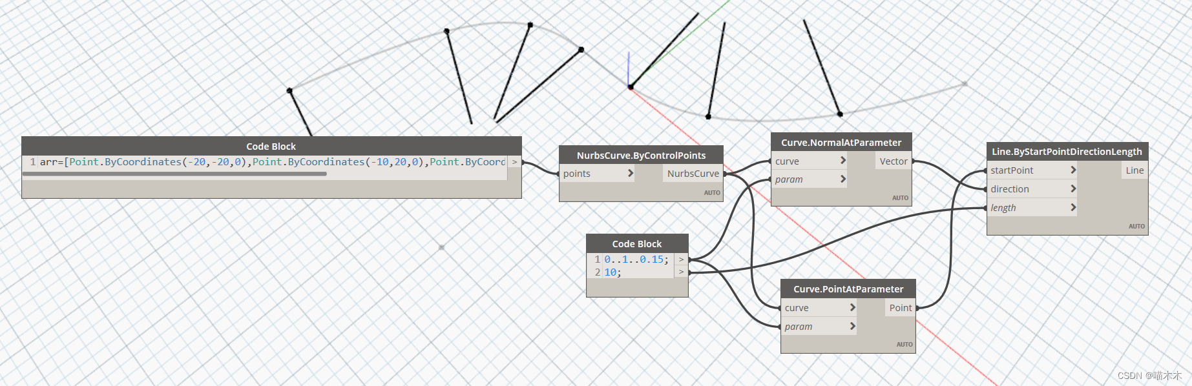Viewport: 1192px width, 386px height.
Task: Click the horizontal scrollbar in the arr Code Block
Action: coord(174,174)
